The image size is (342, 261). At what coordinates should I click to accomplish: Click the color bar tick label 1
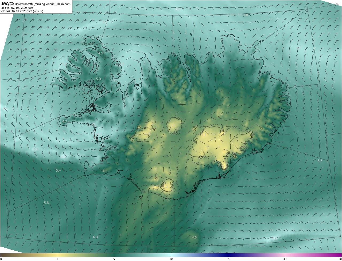tap(57, 259)
